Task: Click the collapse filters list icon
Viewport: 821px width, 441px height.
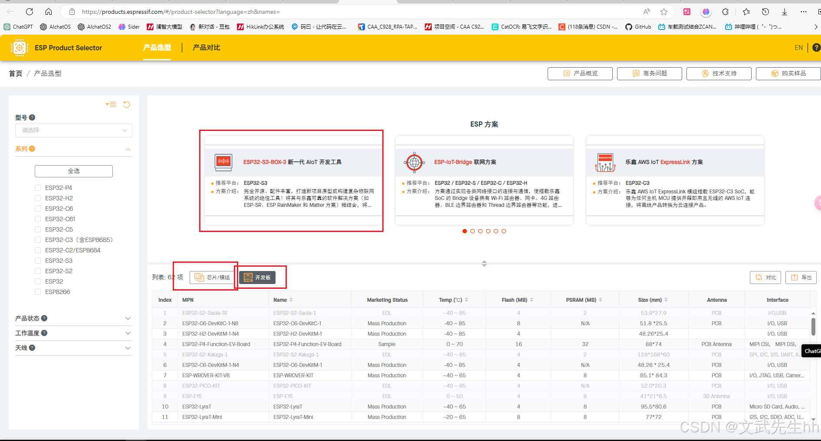Action: pyautogui.click(x=111, y=105)
